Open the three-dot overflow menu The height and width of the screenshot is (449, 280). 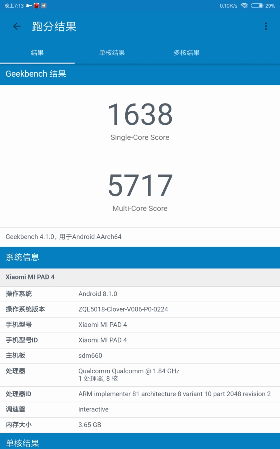pyautogui.click(x=266, y=26)
